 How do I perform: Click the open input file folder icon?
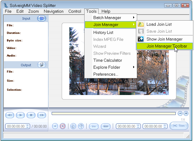(41, 18)
